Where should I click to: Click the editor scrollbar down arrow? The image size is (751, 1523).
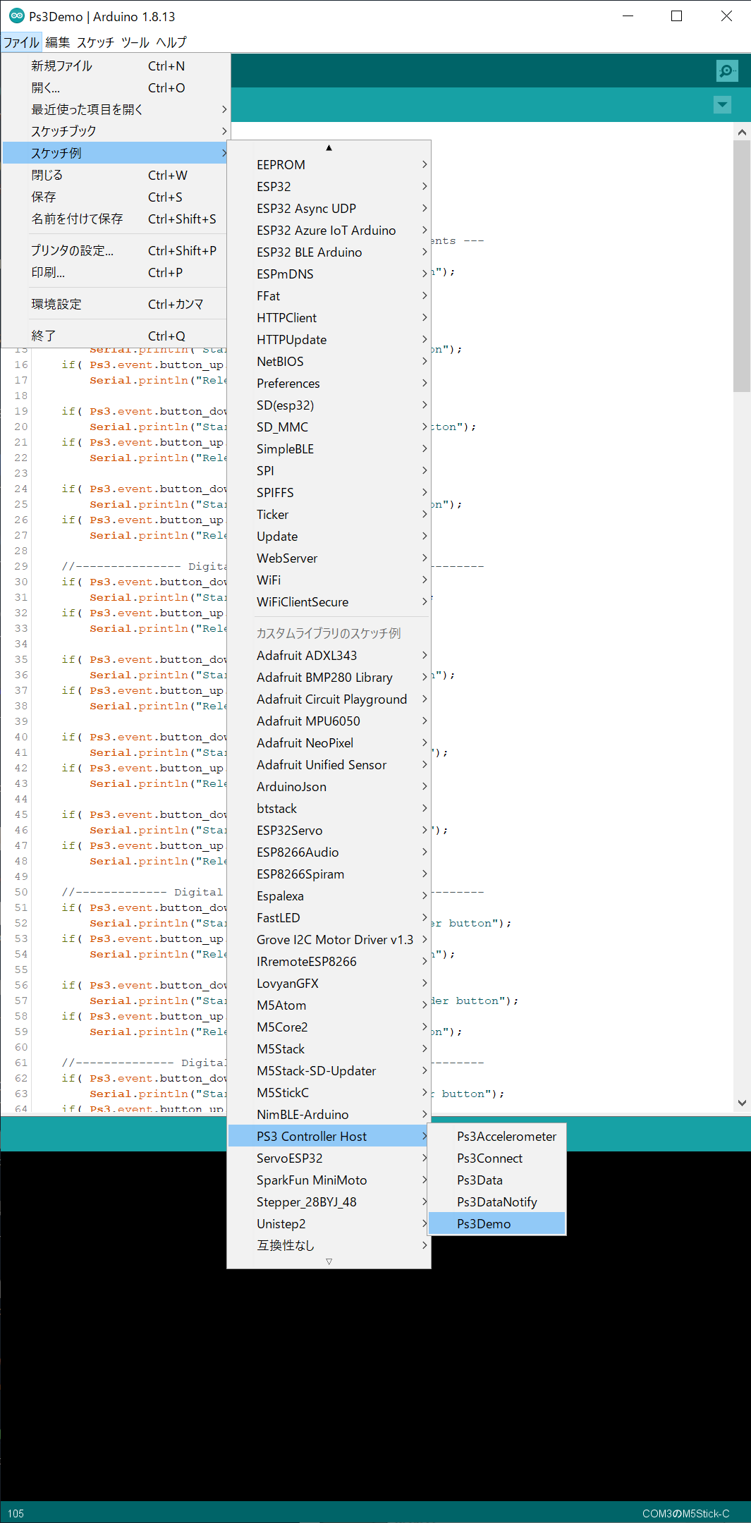(742, 1103)
